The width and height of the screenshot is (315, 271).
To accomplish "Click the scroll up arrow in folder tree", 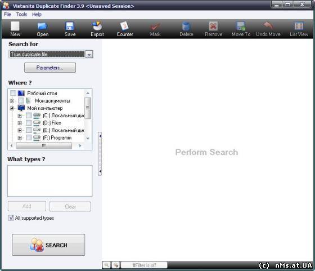I will point(88,93).
